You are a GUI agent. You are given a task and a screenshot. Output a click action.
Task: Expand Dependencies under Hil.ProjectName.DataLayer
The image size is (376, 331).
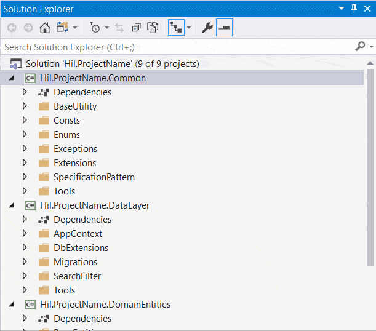click(25, 219)
